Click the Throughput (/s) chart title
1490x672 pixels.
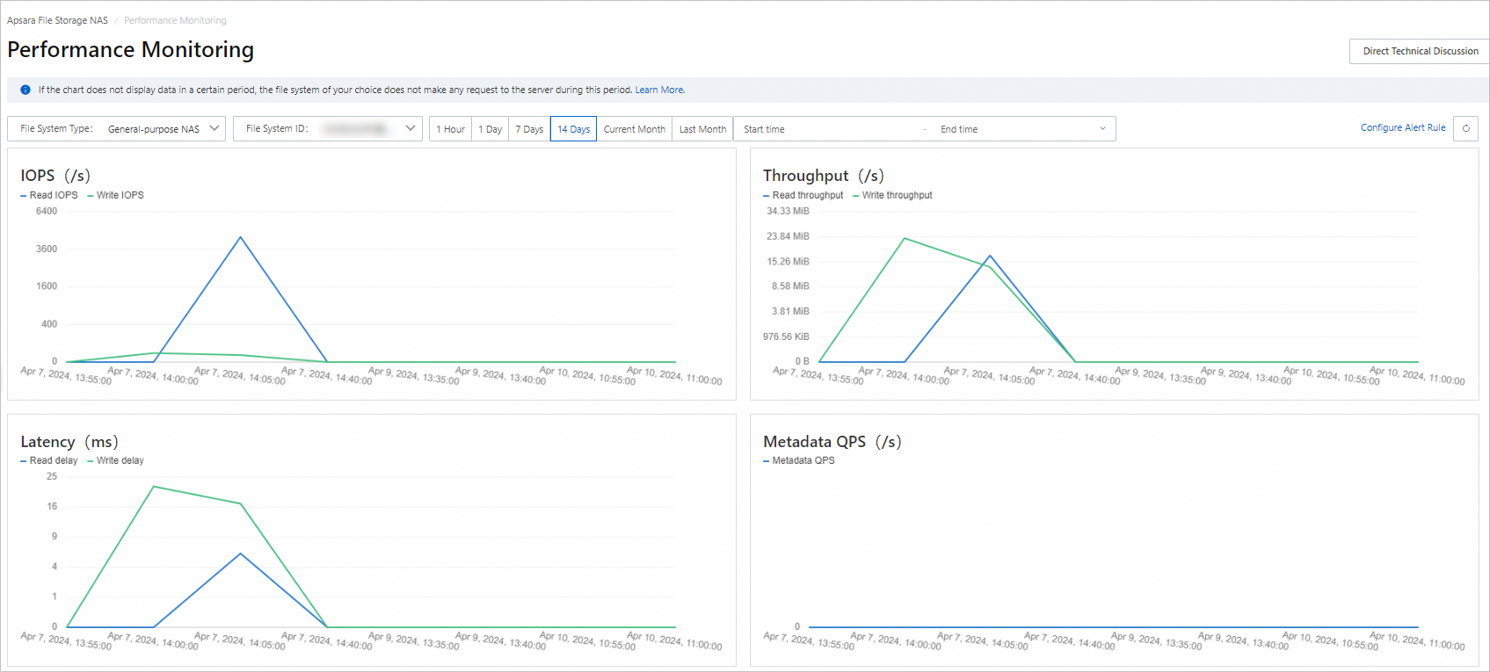click(824, 176)
